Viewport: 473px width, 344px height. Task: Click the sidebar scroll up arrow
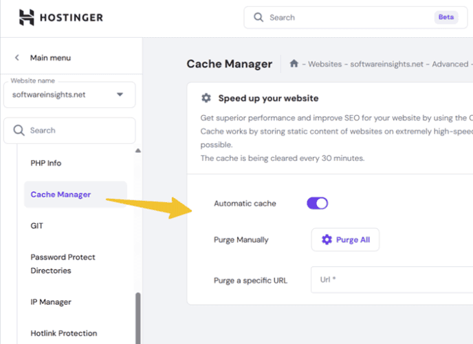pyautogui.click(x=138, y=151)
